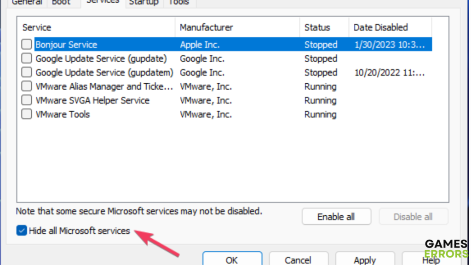Go to the Startup tab
The width and height of the screenshot is (471, 265).
(x=144, y=2)
